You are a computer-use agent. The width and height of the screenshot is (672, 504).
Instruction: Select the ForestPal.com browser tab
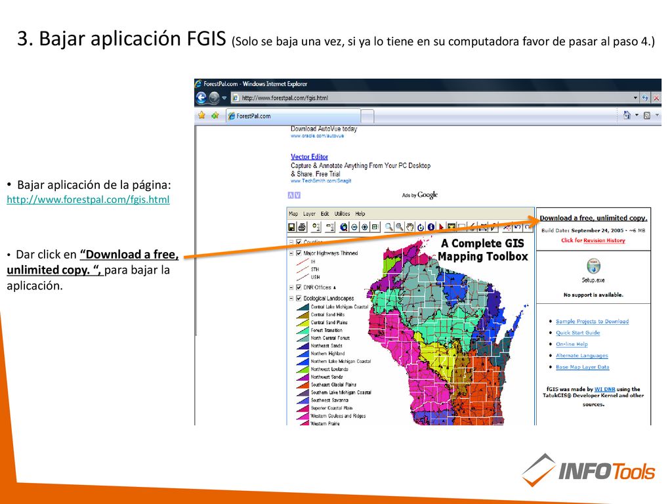tap(293, 115)
